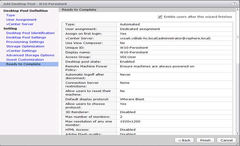Open Storage Optimization step
This screenshot has height=146, width=240.
click(x=25, y=46)
